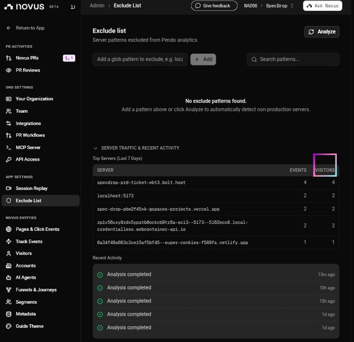
Task: Click the Novus logo icon
Action: tap(8, 7)
